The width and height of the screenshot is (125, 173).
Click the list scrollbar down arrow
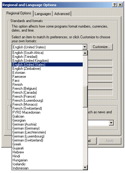(85, 167)
